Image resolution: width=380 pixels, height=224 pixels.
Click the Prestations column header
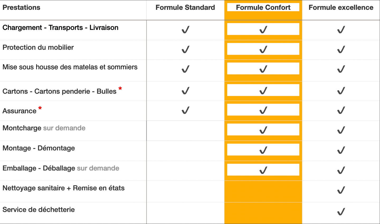(x=21, y=7)
